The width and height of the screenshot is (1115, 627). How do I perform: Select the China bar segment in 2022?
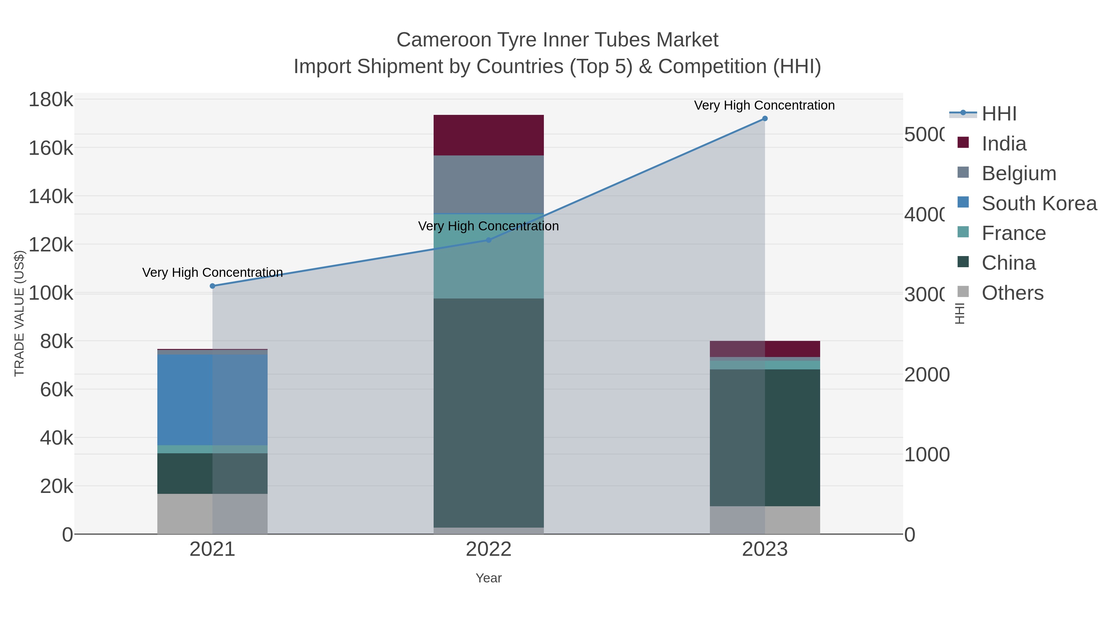[x=489, y=413]
